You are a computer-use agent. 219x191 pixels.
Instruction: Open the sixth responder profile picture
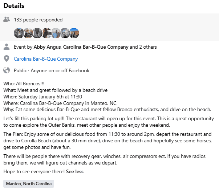pyautogui.click(x=65, y=33)
